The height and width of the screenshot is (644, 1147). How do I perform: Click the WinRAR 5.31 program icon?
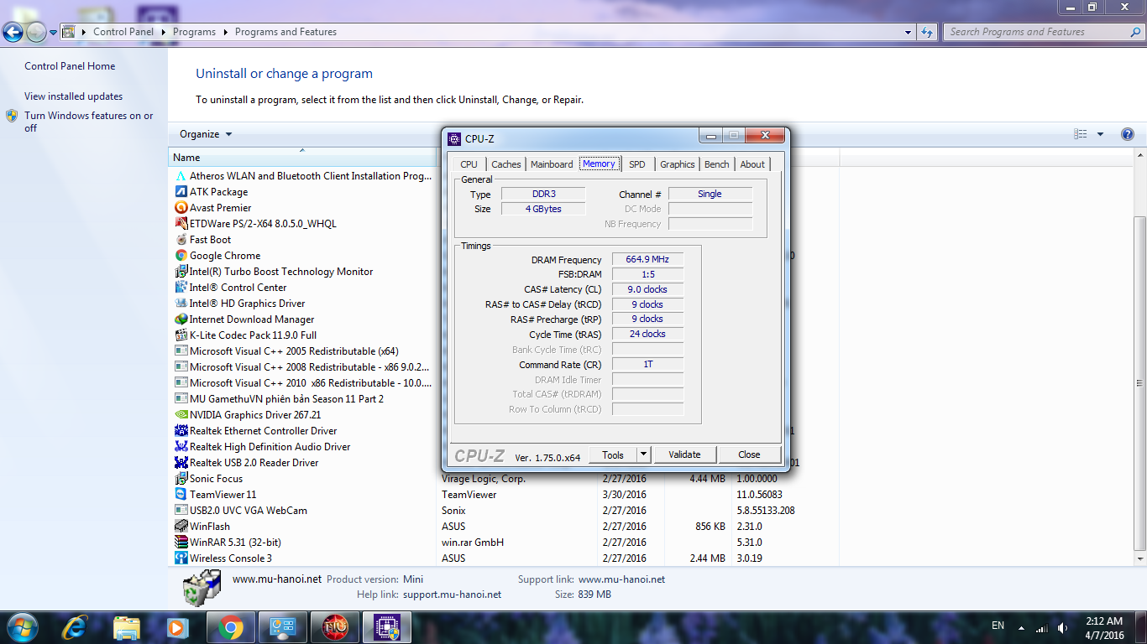[x=181, y=543]
